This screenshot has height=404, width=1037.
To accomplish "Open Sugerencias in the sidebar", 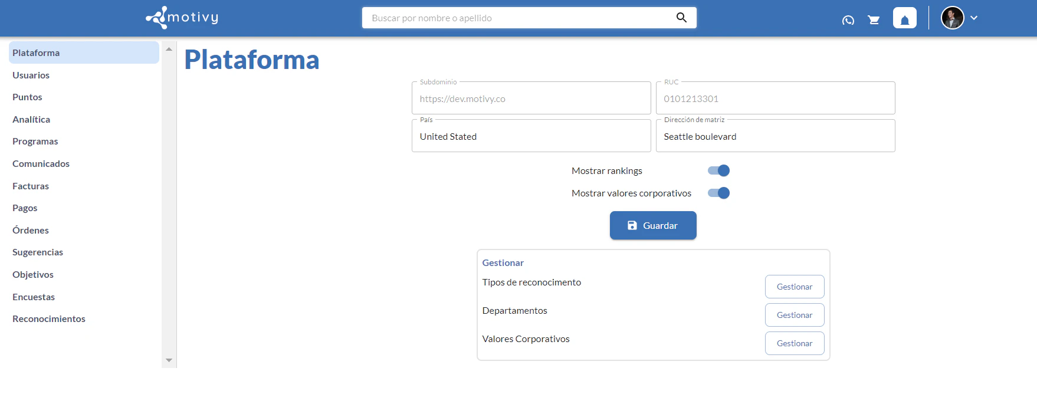I will tap(84, 252).
